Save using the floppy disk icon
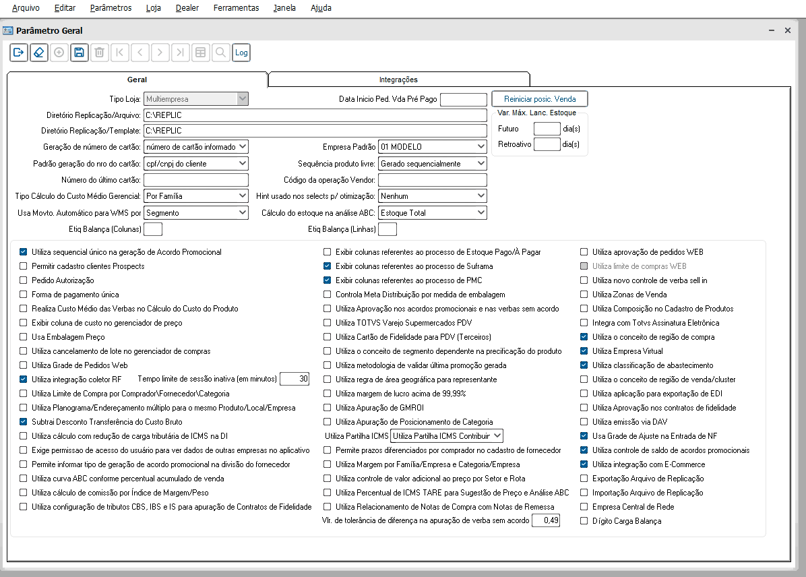Screen dimensions: 806x577 [x=79, y=53]
